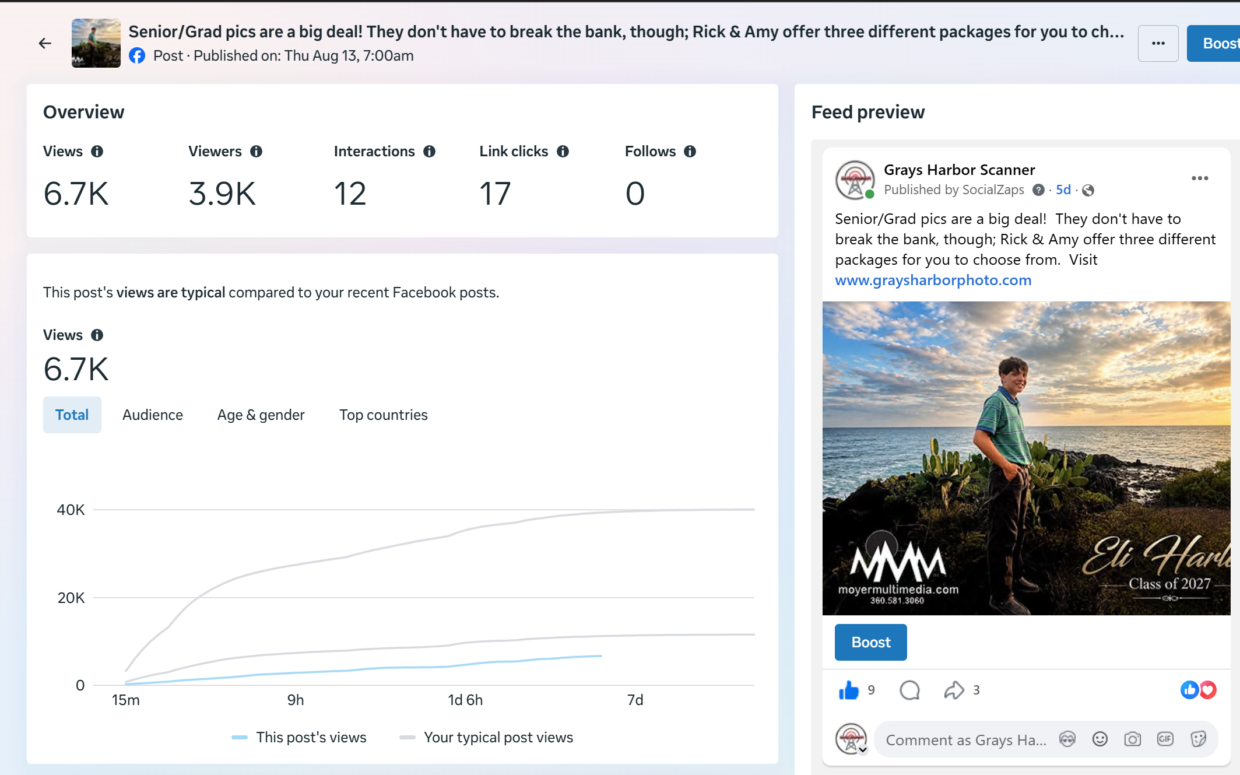Toggle Your typical post views legend entry
The height and width of the screenshot is (775, 1240).
(x=486, y=738)
